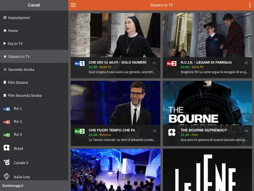
Task: Click Rai 2 logo on N.C.I.S. card
Action: 172,64
